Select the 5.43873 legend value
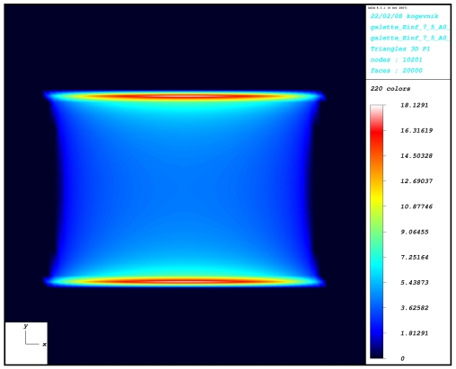 tap(415, 283)
